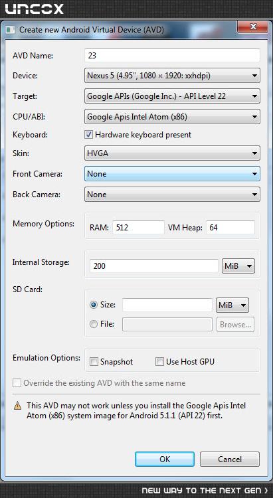Open the Device dropdown showing Nexus 5
This screenshot has width=273, height=498.
tap(172, 76)
